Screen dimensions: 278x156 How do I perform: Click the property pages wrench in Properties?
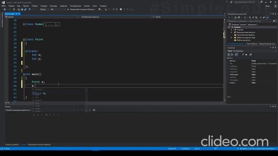[251, 55]
